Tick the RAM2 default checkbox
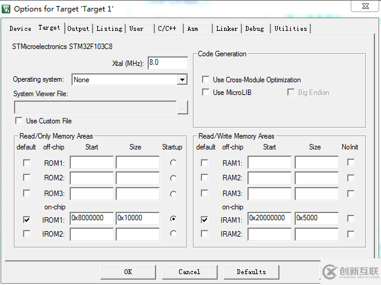 (x=204, y=177)
